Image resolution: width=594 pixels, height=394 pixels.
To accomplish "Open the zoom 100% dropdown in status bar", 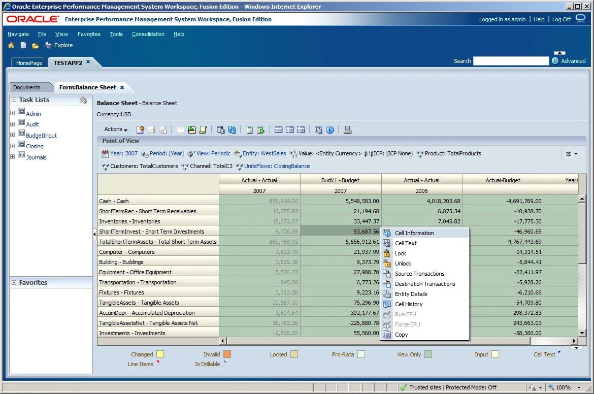I will click(579, 387).
